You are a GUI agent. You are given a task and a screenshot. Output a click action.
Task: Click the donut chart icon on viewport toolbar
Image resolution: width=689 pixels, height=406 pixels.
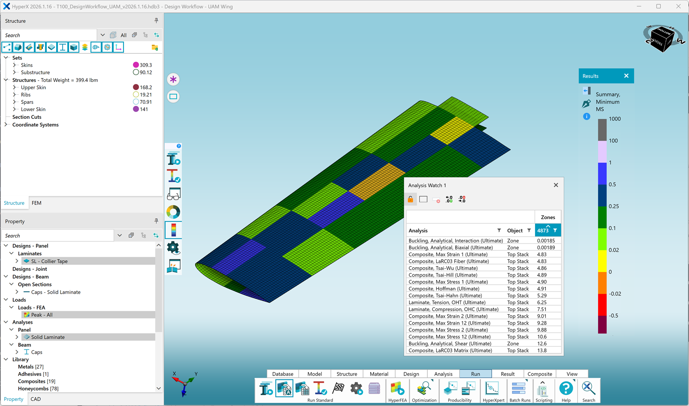pyautogui.click(x=173, y=212)
